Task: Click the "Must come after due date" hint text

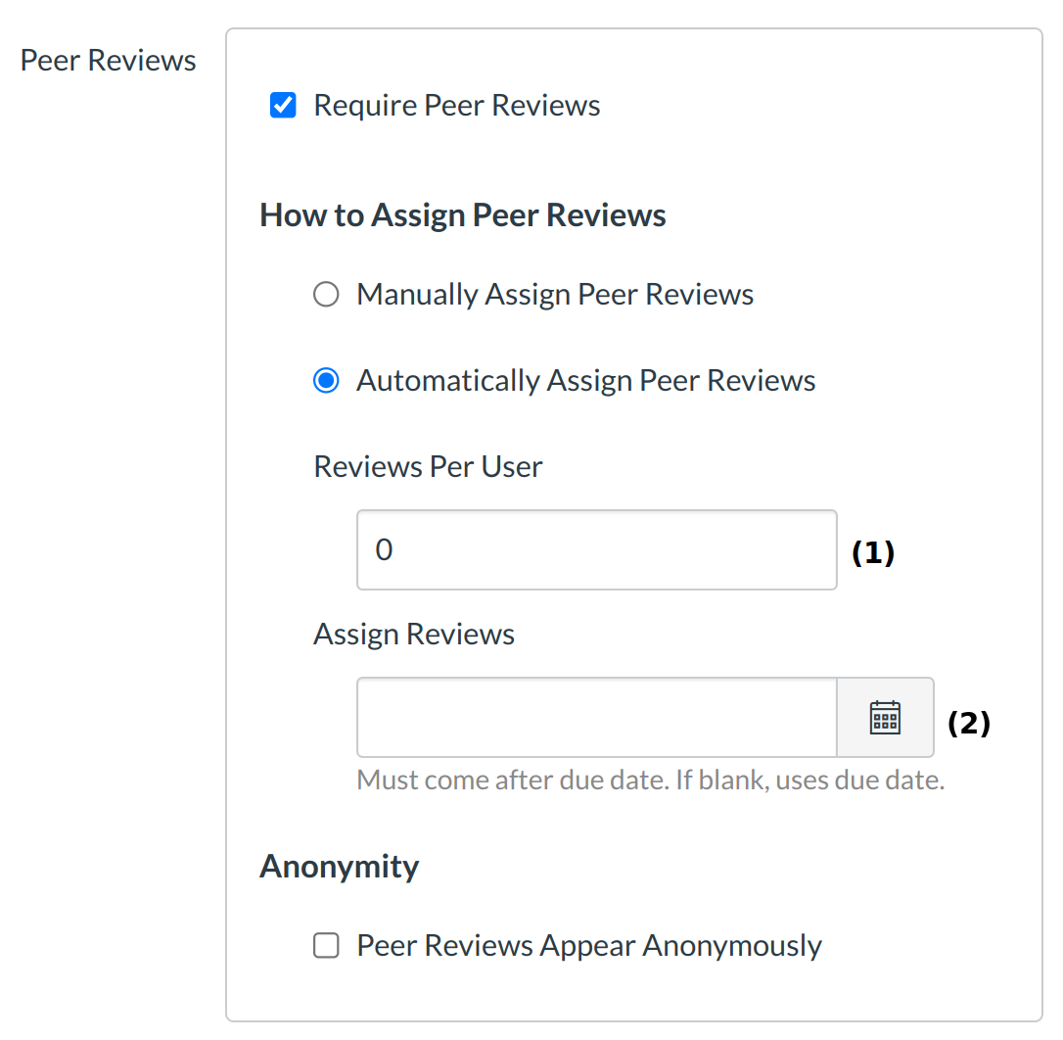Action: pyautogui.click(x=650, y=780)
